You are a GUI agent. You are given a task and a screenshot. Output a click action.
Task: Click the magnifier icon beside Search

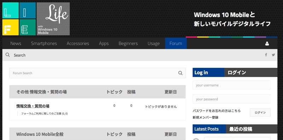[7, 55]
